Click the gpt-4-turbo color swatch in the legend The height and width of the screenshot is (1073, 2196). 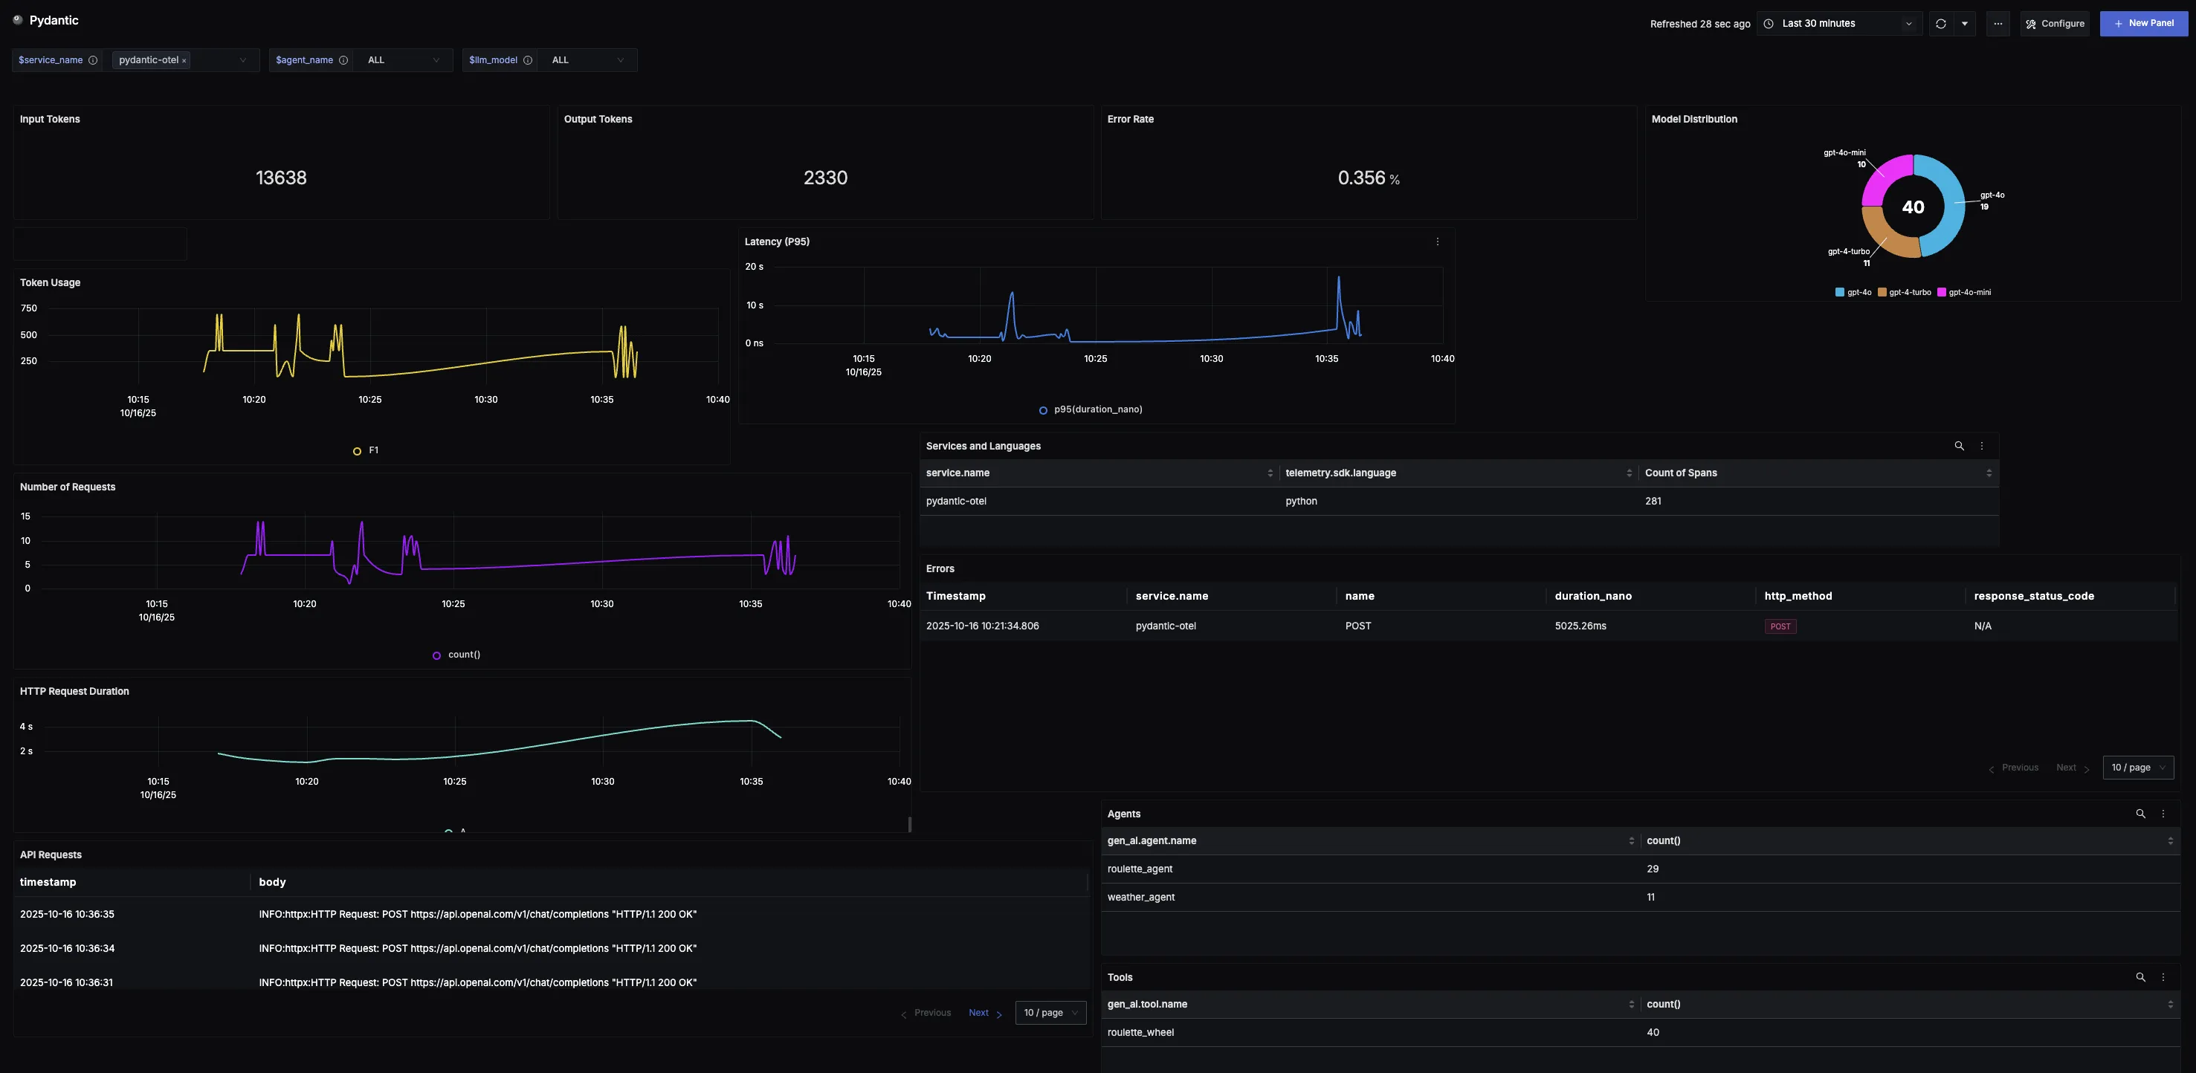(1881, 291)
